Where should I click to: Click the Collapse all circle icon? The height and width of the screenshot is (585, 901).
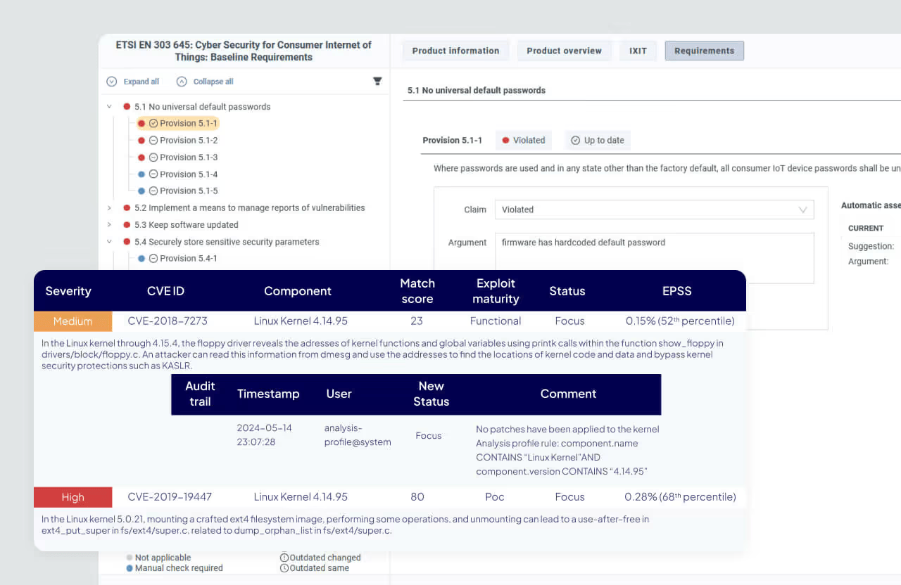(182, 82)
